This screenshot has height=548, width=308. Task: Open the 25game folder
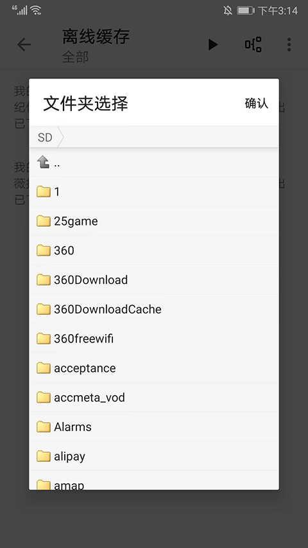click(x=153, y=221)
